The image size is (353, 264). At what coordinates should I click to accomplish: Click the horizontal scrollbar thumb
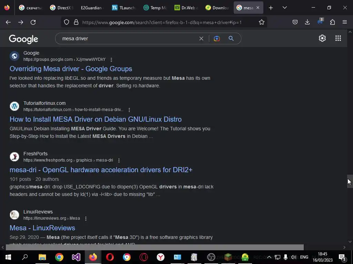pos(155,247)
